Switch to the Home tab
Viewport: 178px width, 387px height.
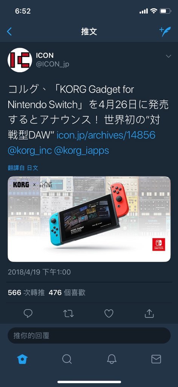coord(22,359)
